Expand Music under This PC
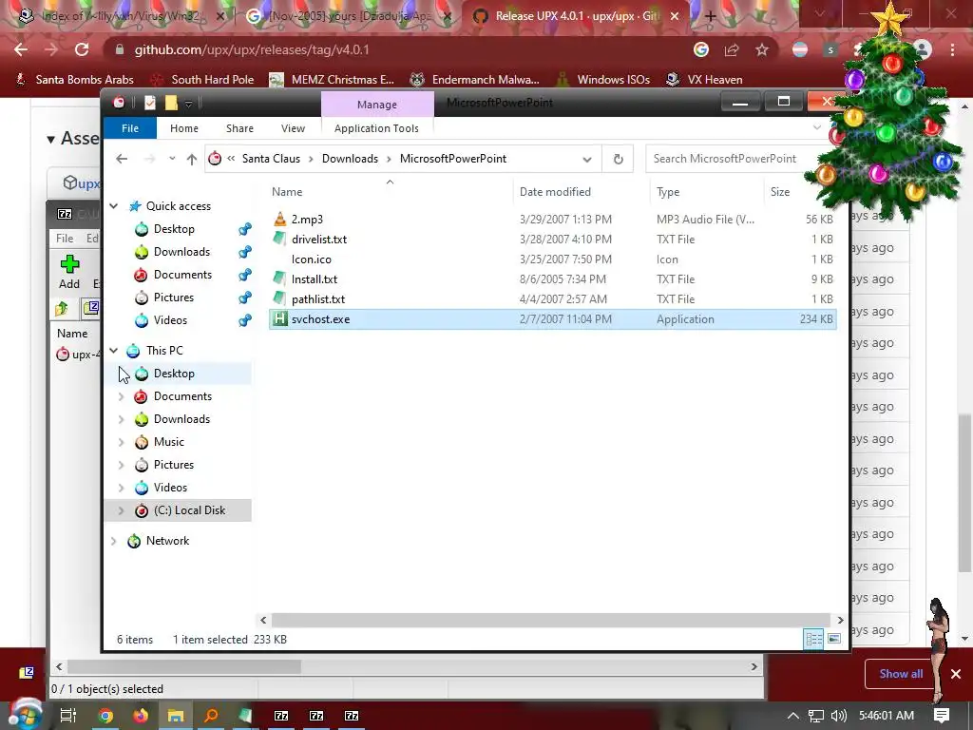The width and height of the screenshot is (973, 730). click(x=121, y=442)
